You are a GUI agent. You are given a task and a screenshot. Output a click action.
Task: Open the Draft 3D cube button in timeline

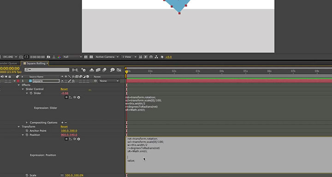pos(83,70)
